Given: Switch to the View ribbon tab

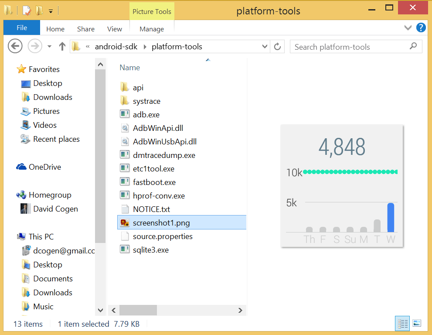Looking at the screenshot, I should point(114,29).
